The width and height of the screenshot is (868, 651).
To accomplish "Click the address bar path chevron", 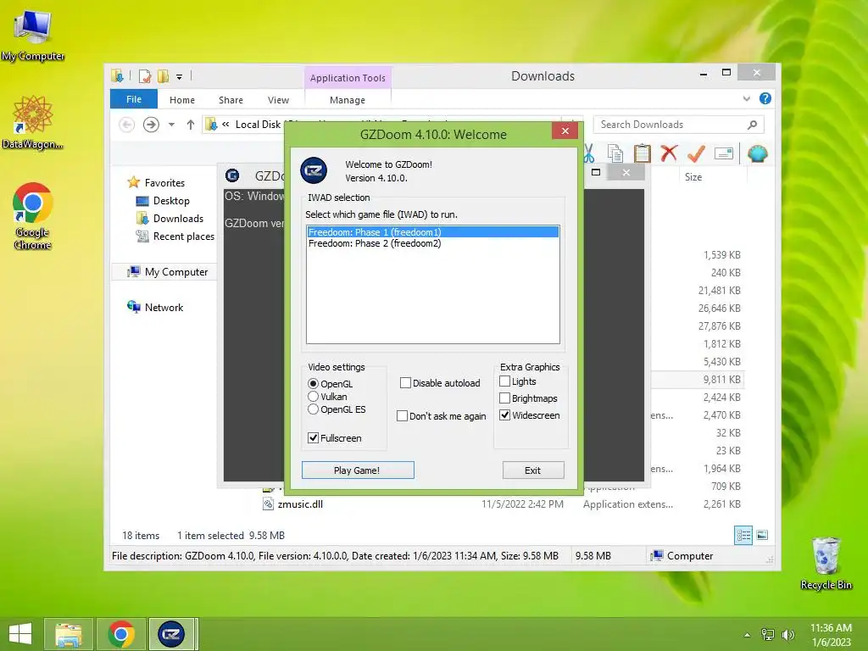I will (225, 125).
